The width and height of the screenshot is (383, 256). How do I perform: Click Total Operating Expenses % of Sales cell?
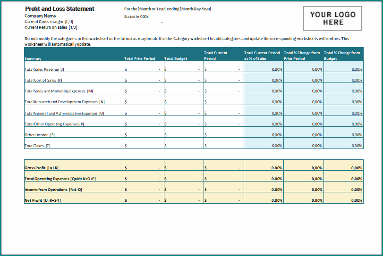264,176
